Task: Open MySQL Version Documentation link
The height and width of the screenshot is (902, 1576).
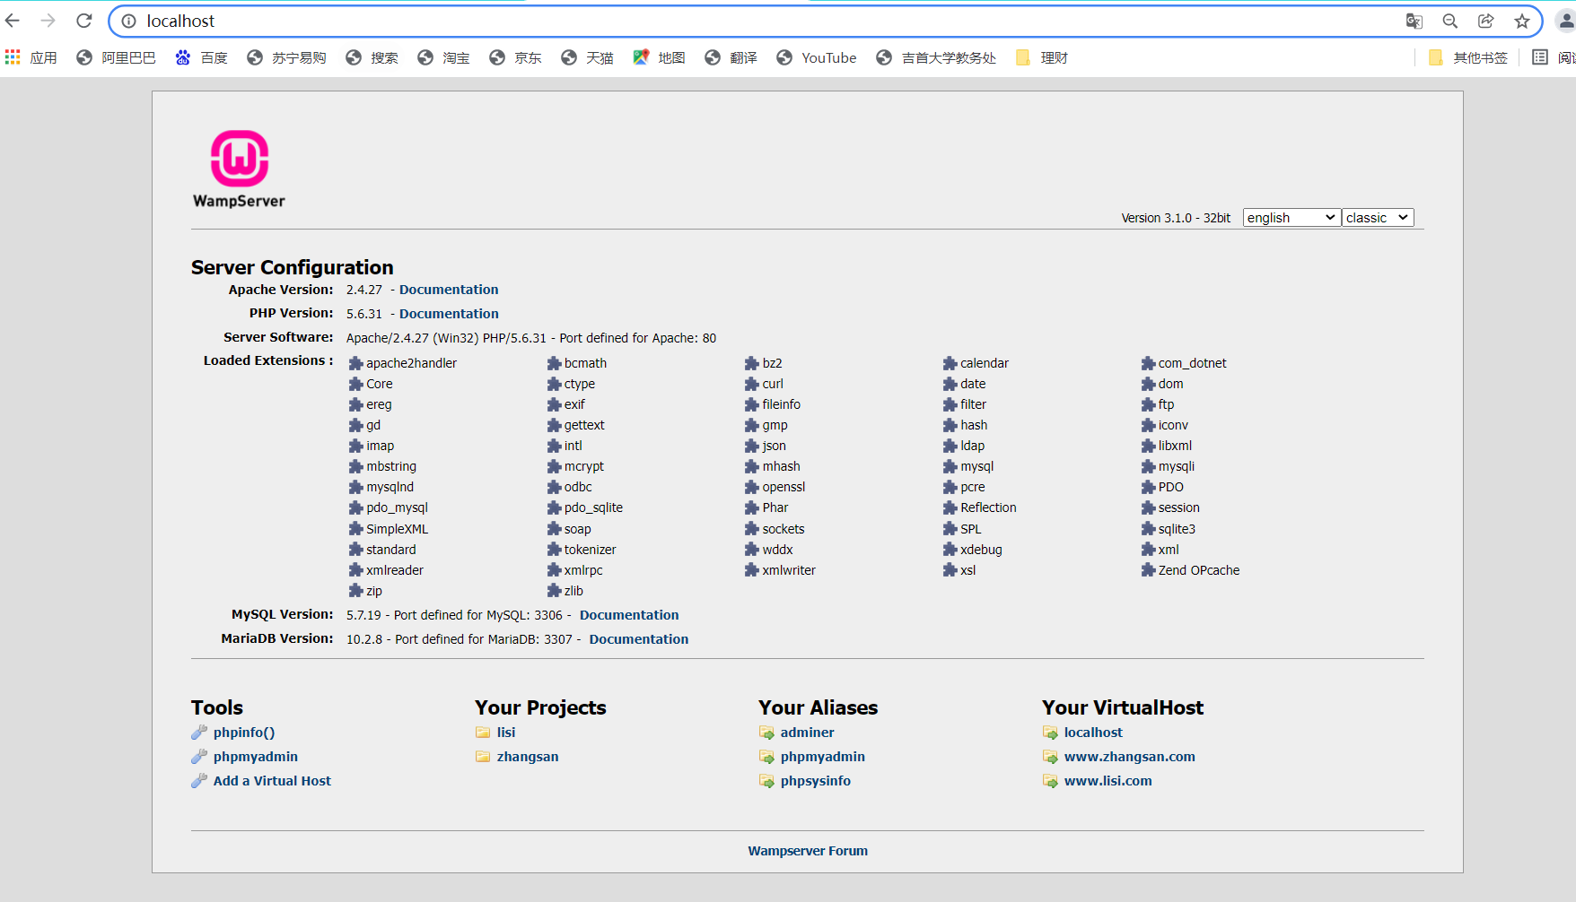Action: (x=629, y=615)
